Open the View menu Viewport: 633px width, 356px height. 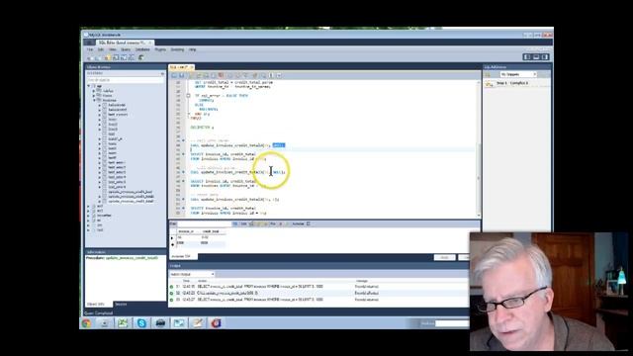click(113, 49)
